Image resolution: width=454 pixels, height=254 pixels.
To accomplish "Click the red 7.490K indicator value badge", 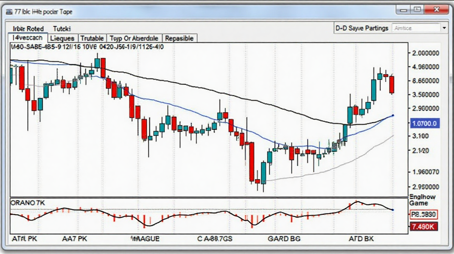I will (423, 227).
